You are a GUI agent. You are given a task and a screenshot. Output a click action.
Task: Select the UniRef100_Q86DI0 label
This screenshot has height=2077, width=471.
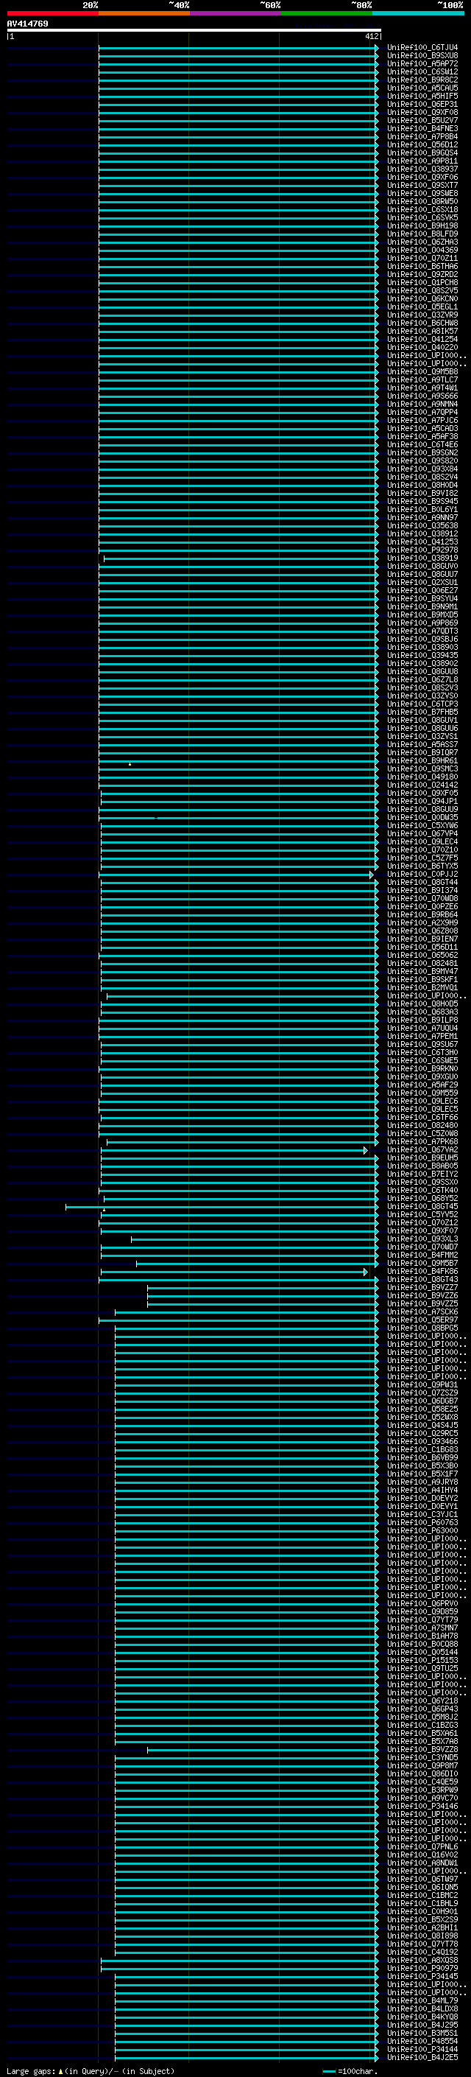pyautogui.click(x=422, y=1774)
